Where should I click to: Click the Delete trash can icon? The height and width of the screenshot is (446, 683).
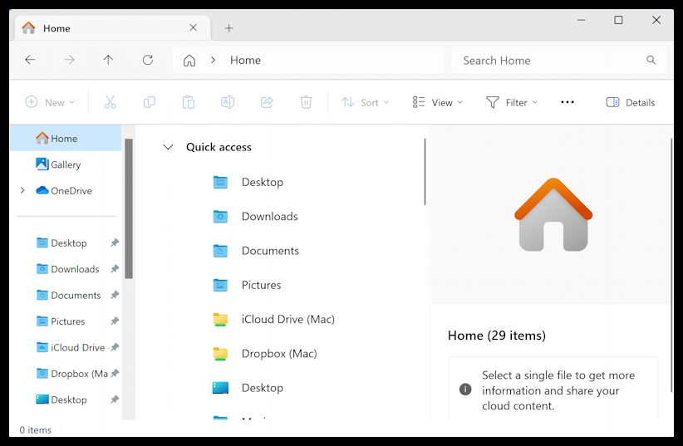[306, 102]
